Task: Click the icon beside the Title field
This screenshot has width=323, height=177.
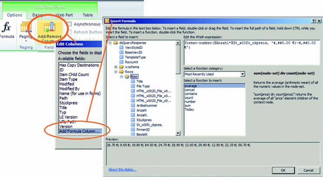Action: coord(133,81)
